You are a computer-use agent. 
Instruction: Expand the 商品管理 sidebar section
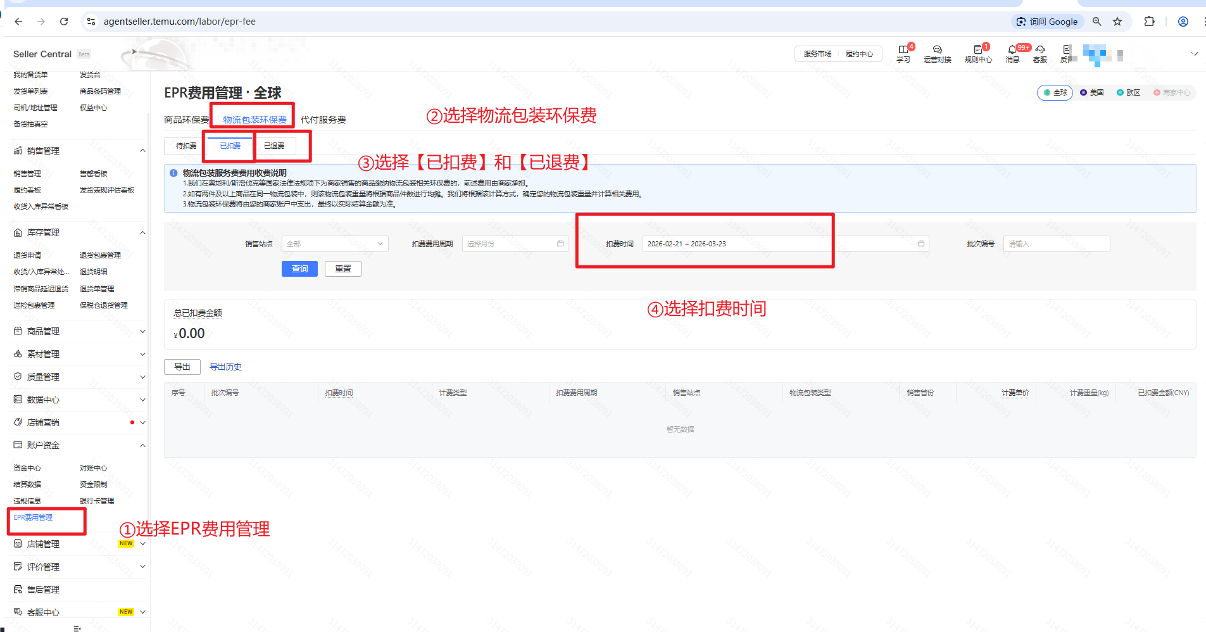(79, 331)
